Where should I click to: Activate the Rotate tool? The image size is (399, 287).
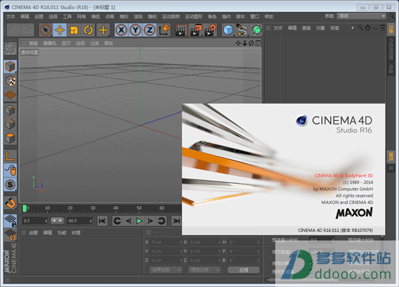click(88, 30)
